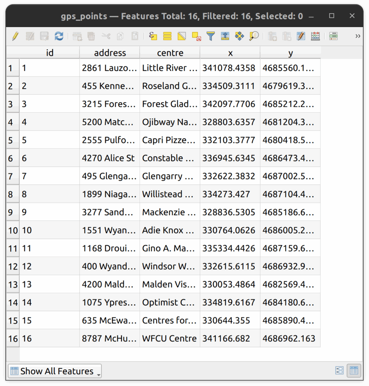369x386 pixels.
Task: Open the Filter features by form icon
Action: coord(211,36)
